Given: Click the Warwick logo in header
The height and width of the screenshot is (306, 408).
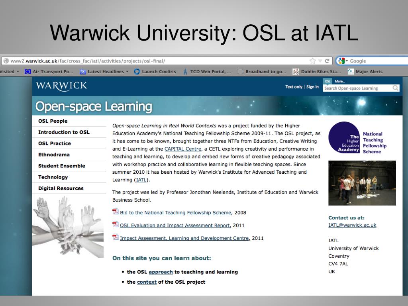Looking at the screenshot, I should pyautogui.click(x=61, y=86).
